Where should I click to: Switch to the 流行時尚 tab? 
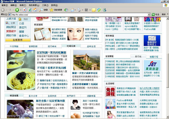(52, 46)
